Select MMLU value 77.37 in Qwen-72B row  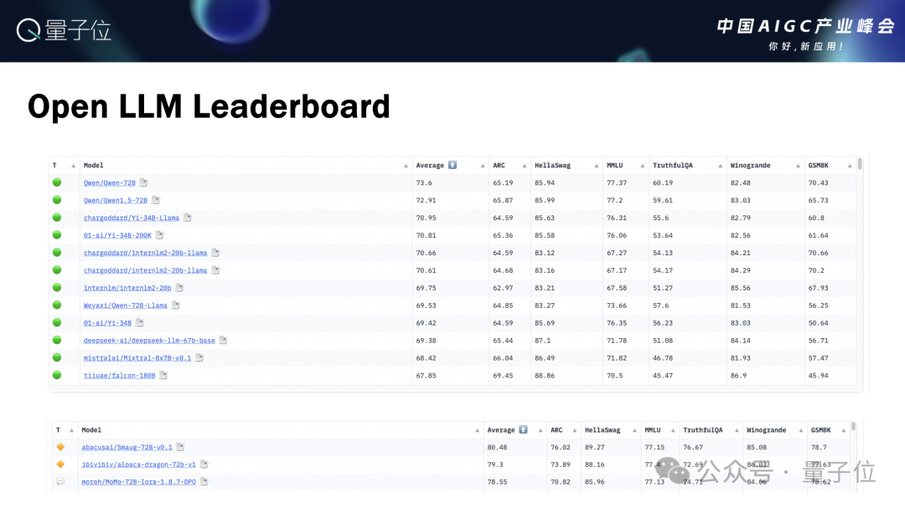tap(617, 182)
